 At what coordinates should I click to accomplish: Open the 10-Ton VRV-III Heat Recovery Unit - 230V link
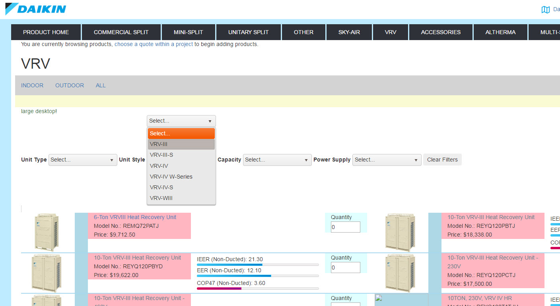click(x=493, y=262)
